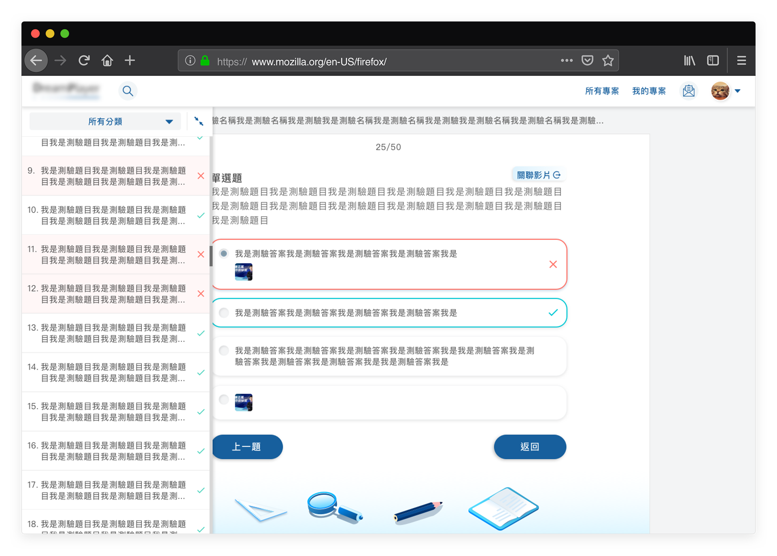The image size is (777, 556).
Task: Expand the user avatar dropdown arrow
Action: 738,91
